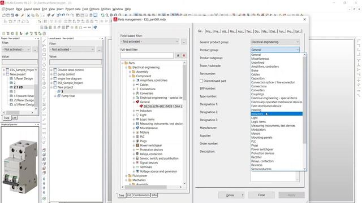Image resolution: width=362 pixels, height=203 pixels.
Task: Open the Project menu
Action: tap(10, 9)
